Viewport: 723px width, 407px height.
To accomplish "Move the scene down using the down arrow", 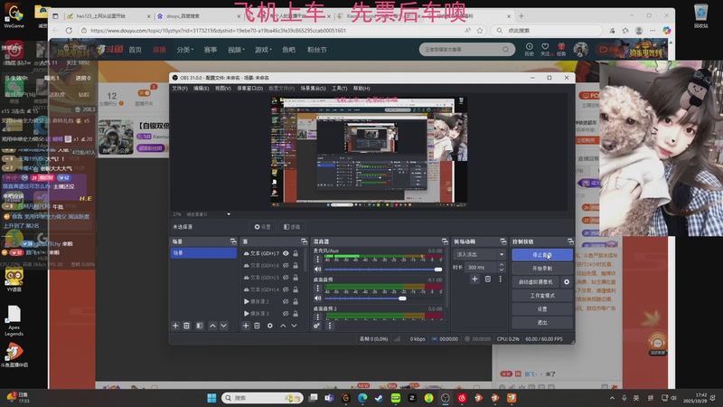I will point(223,326).
